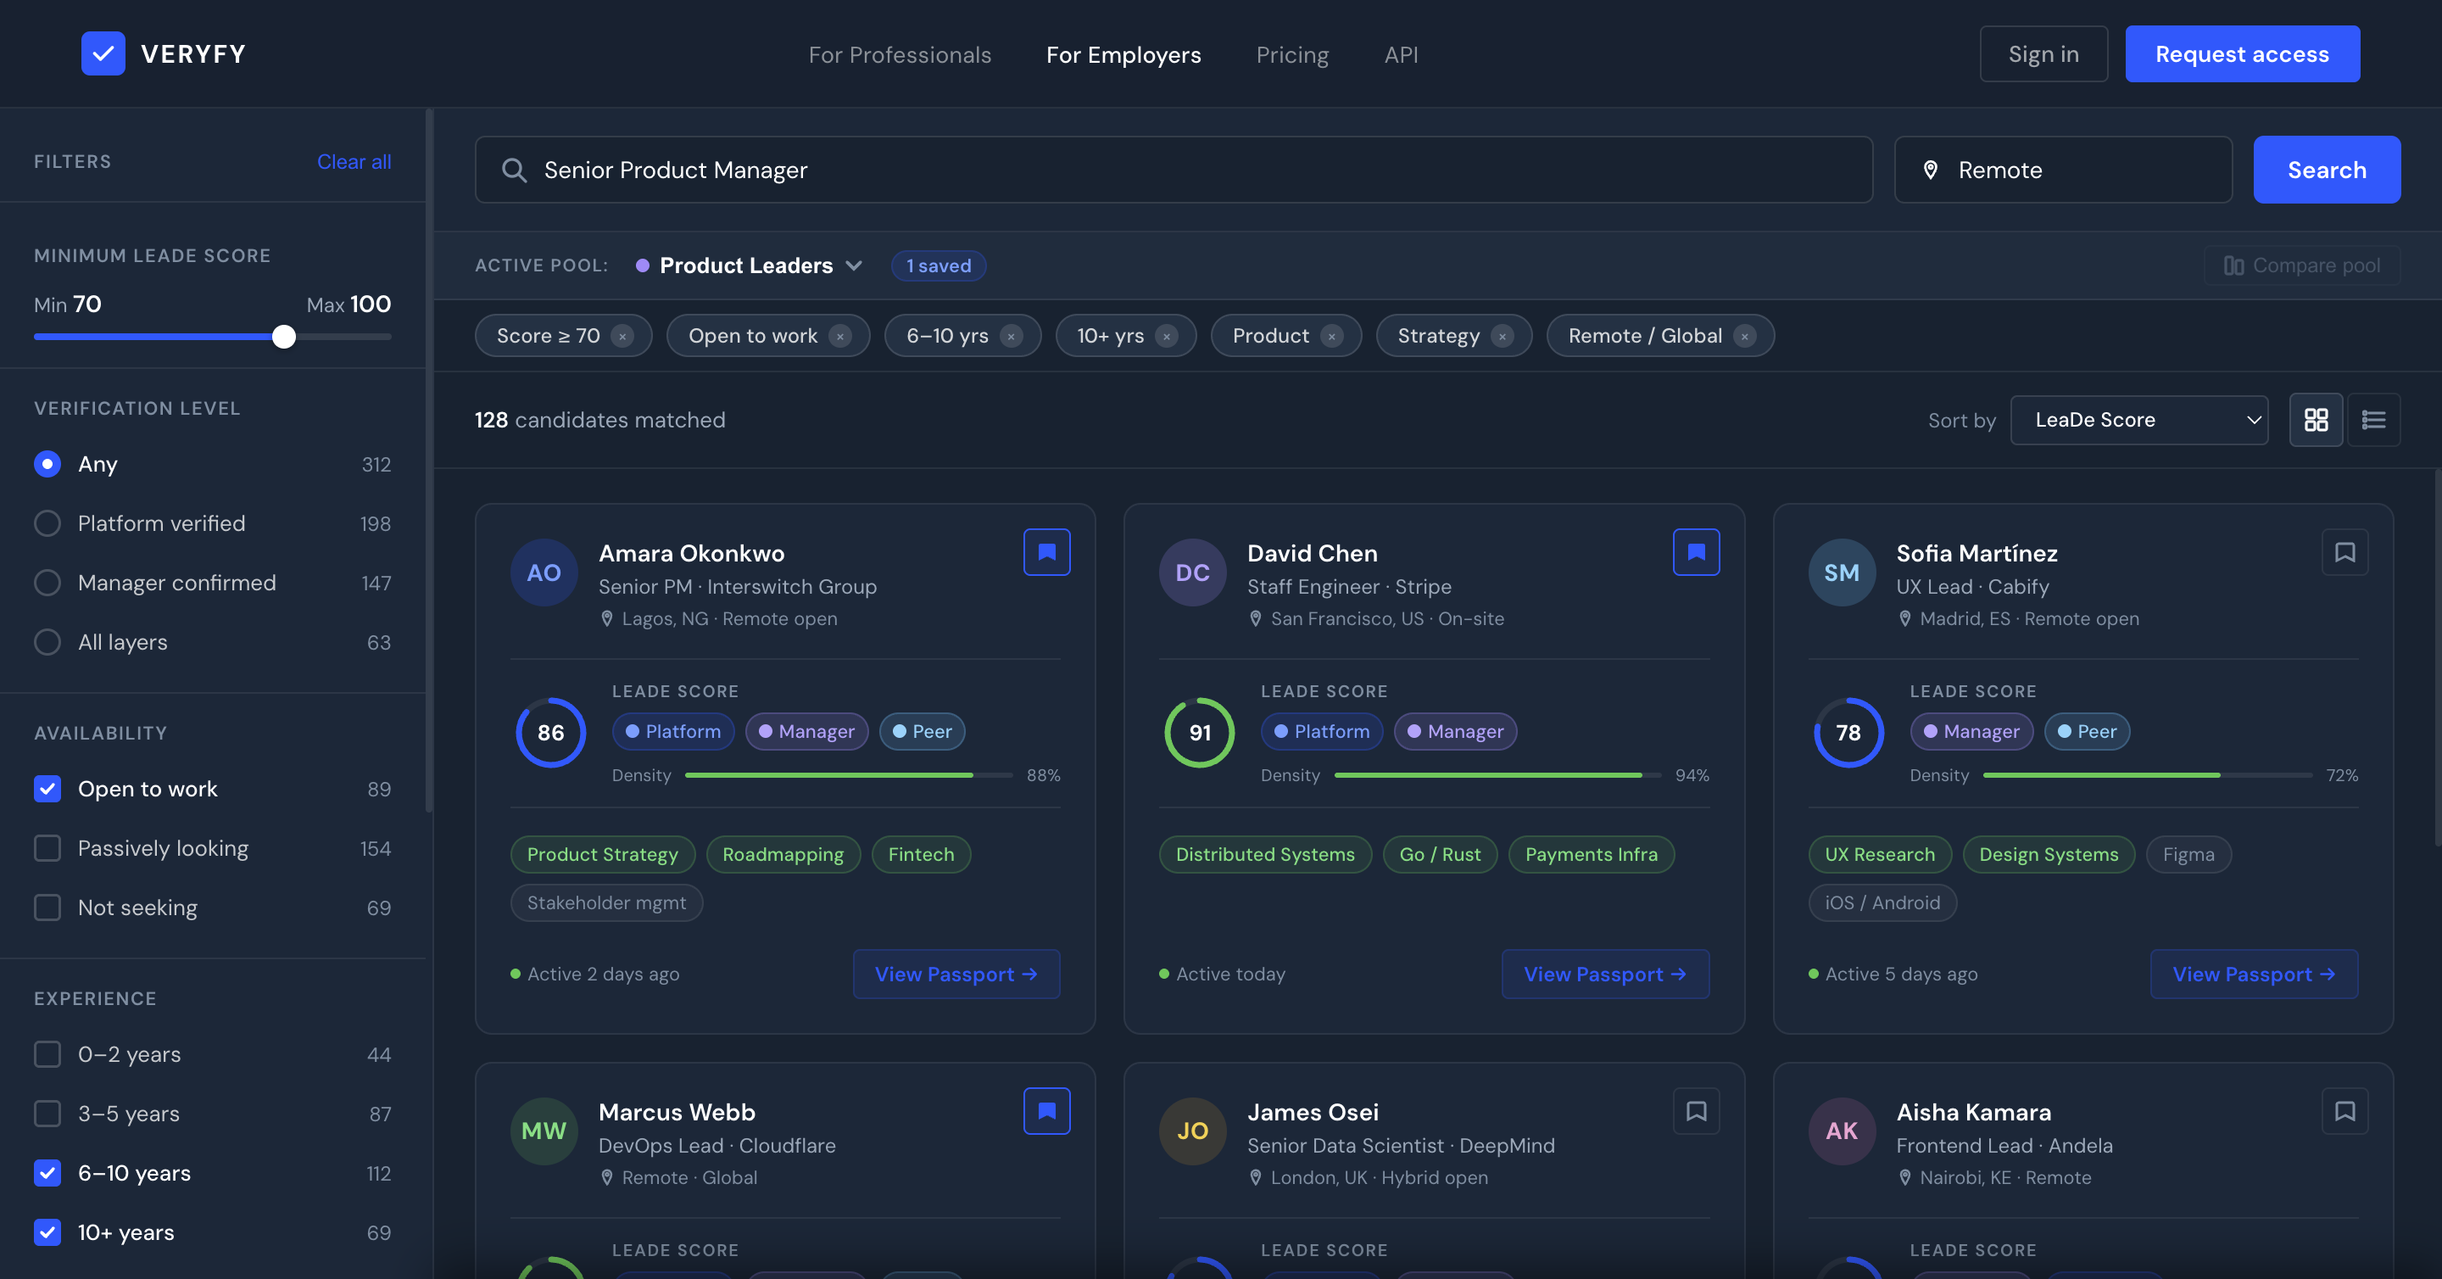Select Platform verified radio option

click(x=47, y=523)
